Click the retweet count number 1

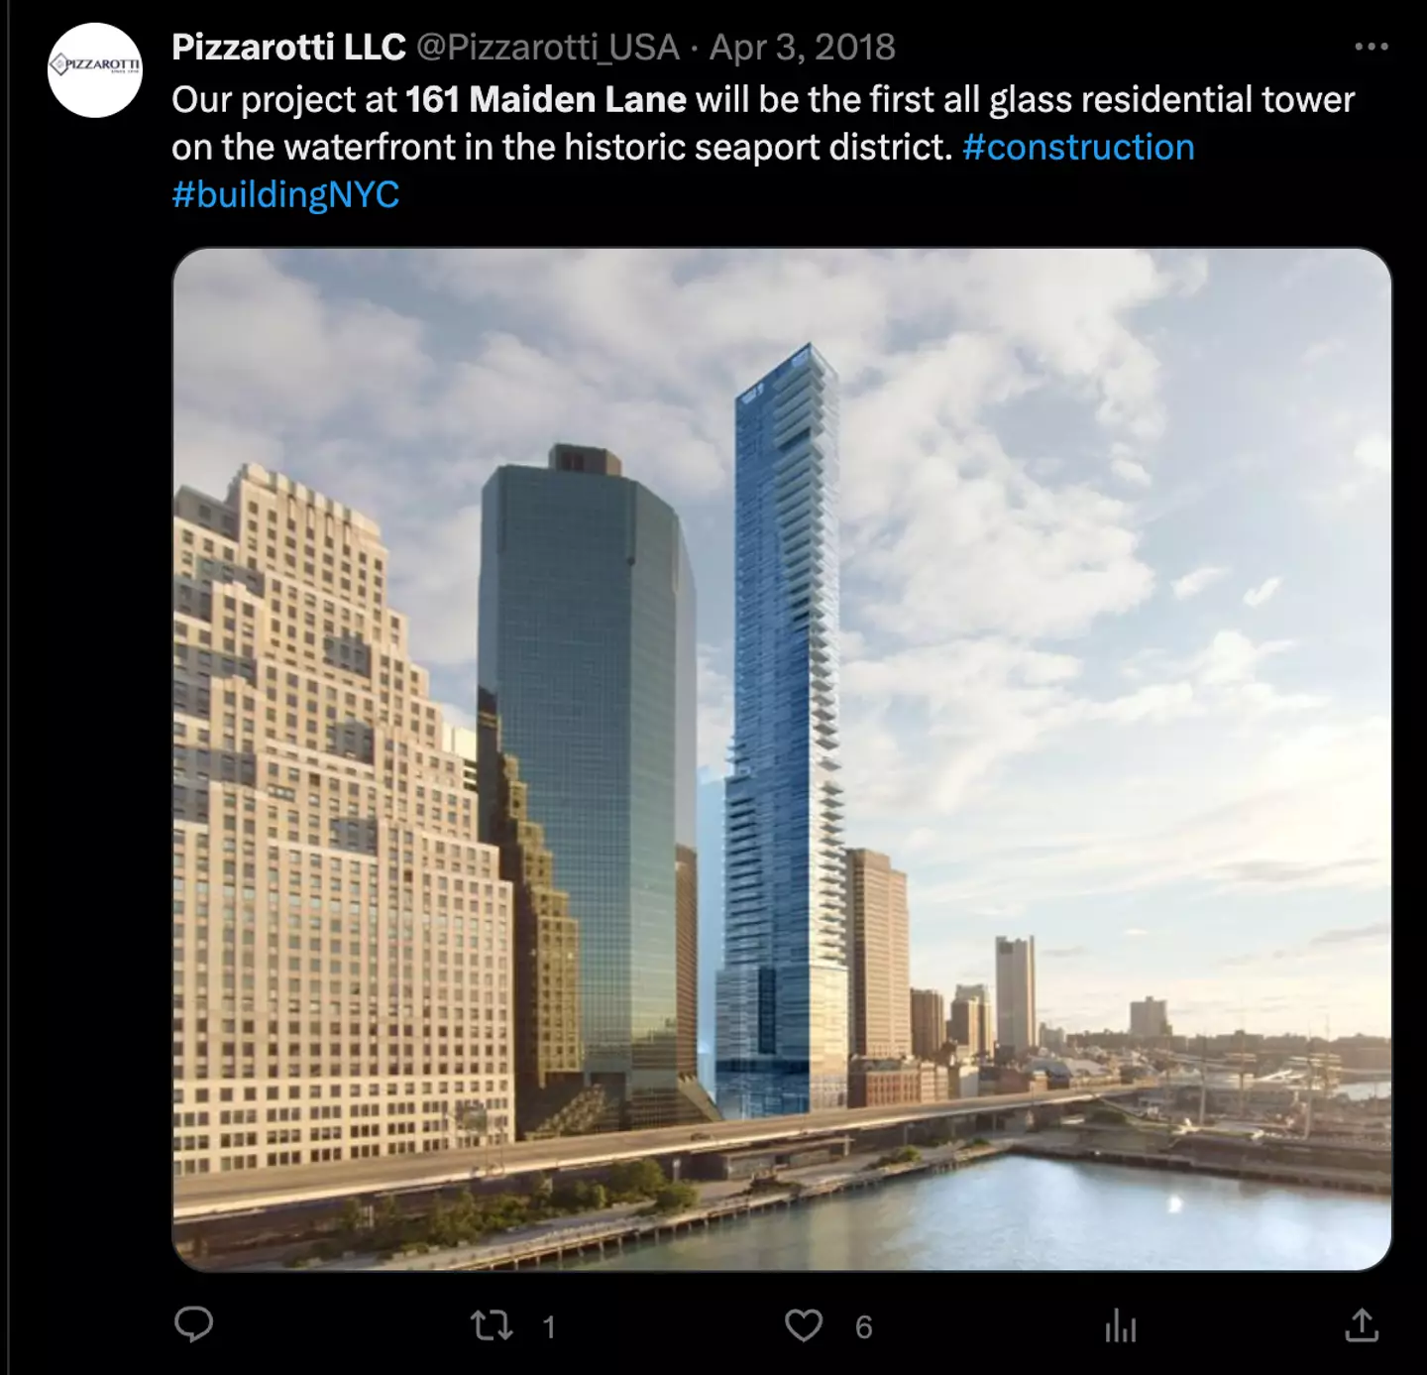tap(549, 1327)
